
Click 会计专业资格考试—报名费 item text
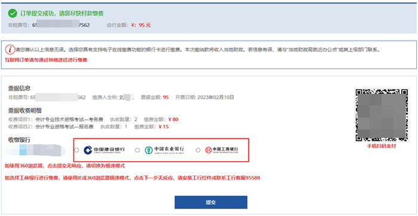(64, 126)
